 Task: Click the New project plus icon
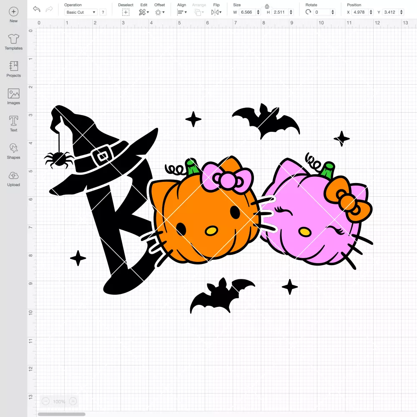tap(14, 12)
